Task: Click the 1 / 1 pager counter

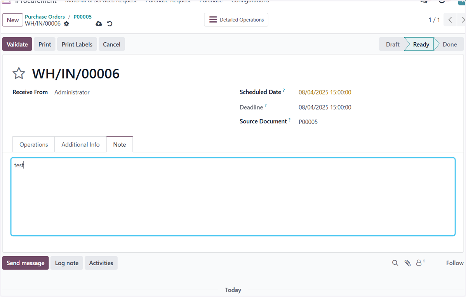Action: (434, 20)
